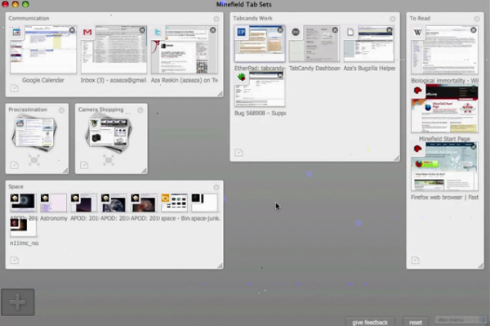Viewport: 490px width, 326px height.
Task: Open the EtherPad tabcandy tab thumbnail
Action: 260,44
